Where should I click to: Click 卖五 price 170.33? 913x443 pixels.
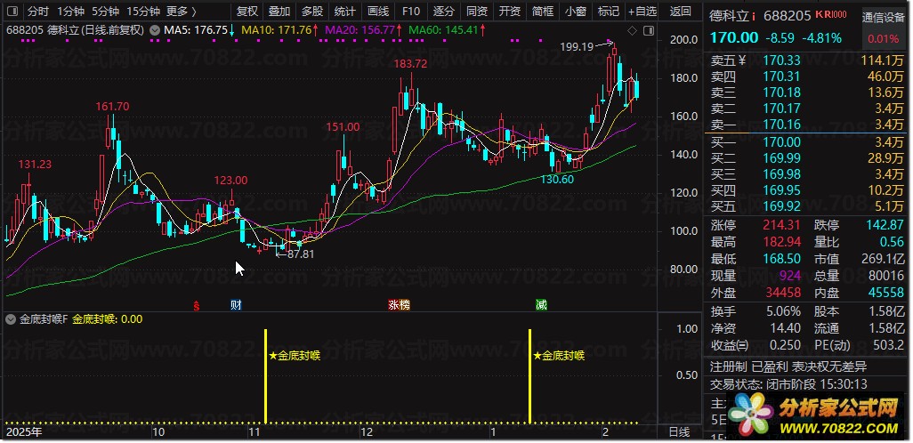[781, 60]
